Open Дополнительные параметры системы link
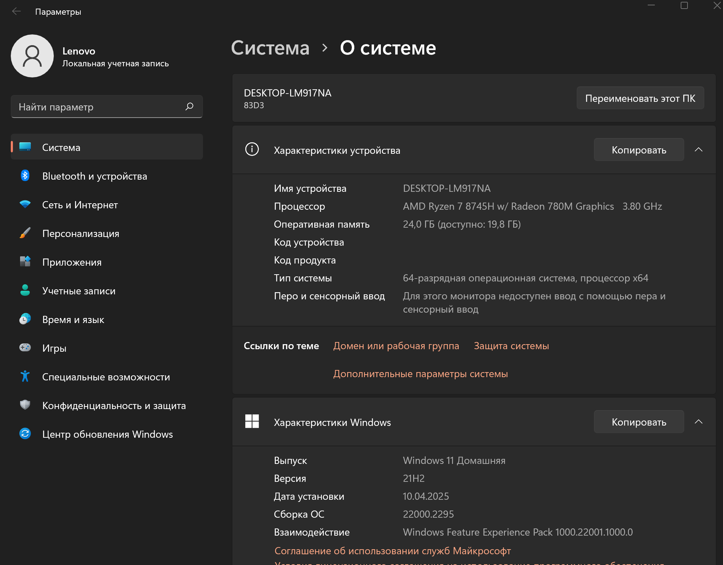This screenshot has height=565, width=723. 420,374
